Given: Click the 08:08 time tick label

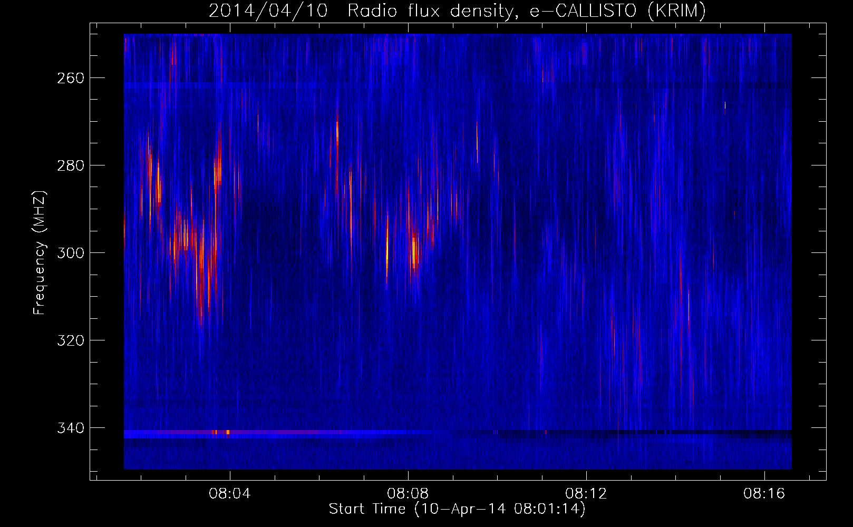Looking at the screenshot, I should [408, 493].
